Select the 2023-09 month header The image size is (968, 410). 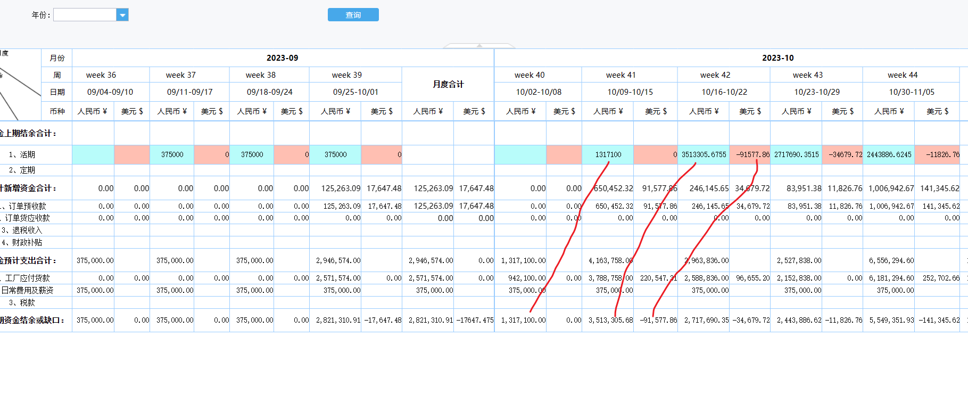click(283, 58)
